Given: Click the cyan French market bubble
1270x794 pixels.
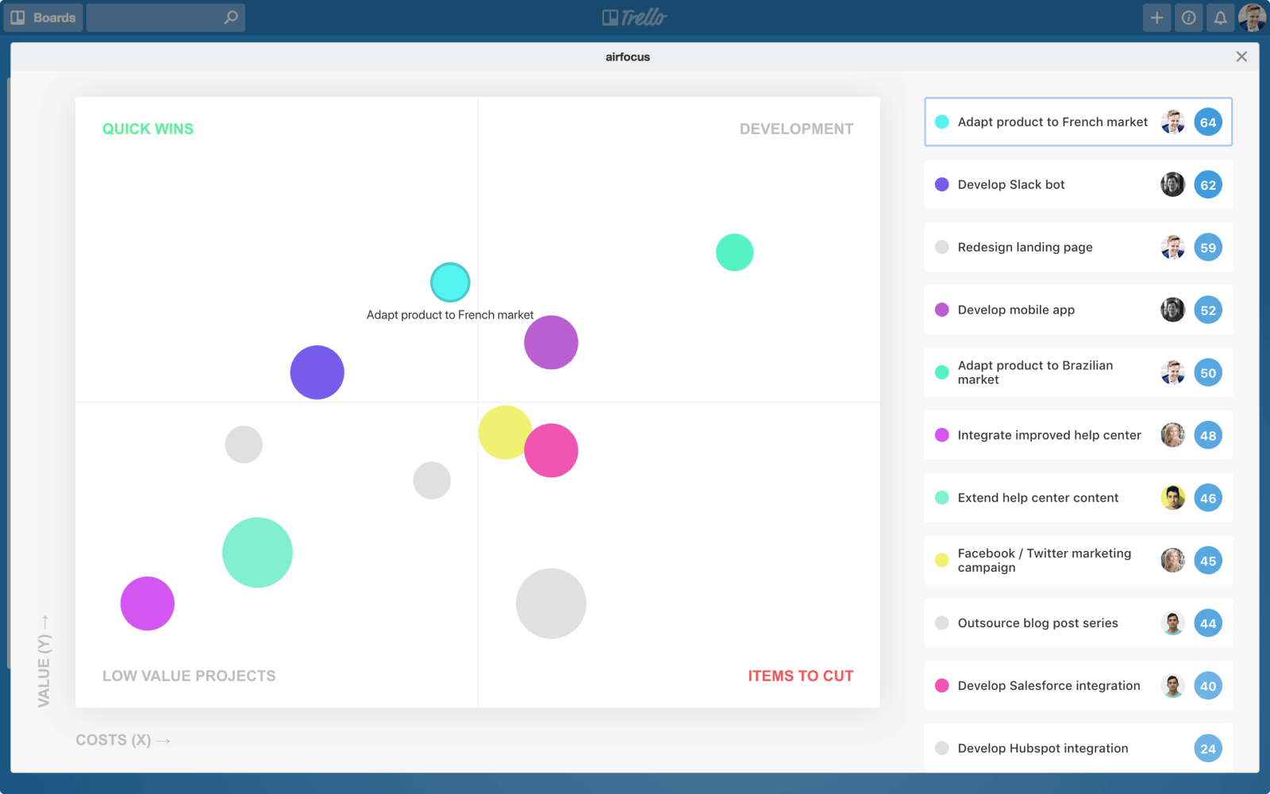Looking at the screenshot, I should [x=450, y=283].
